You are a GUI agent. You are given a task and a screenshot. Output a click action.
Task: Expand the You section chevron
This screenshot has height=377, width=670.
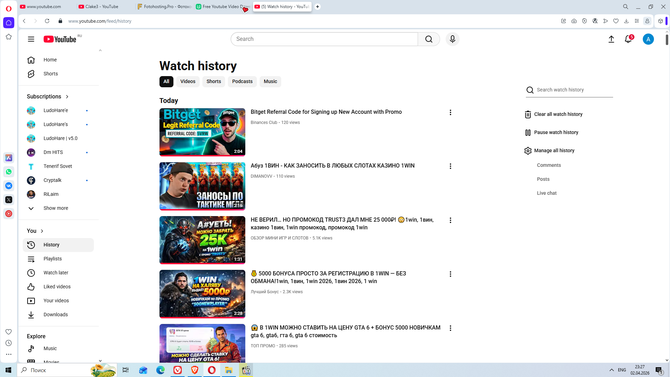42,231
